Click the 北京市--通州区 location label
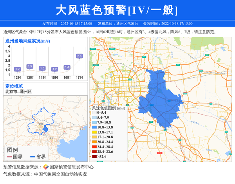This screenshot has height=184, width=235. (x=18, y=92)
